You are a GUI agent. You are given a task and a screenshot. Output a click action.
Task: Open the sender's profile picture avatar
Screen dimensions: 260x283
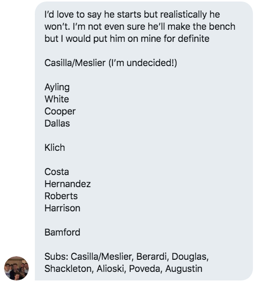coord(16,268)
